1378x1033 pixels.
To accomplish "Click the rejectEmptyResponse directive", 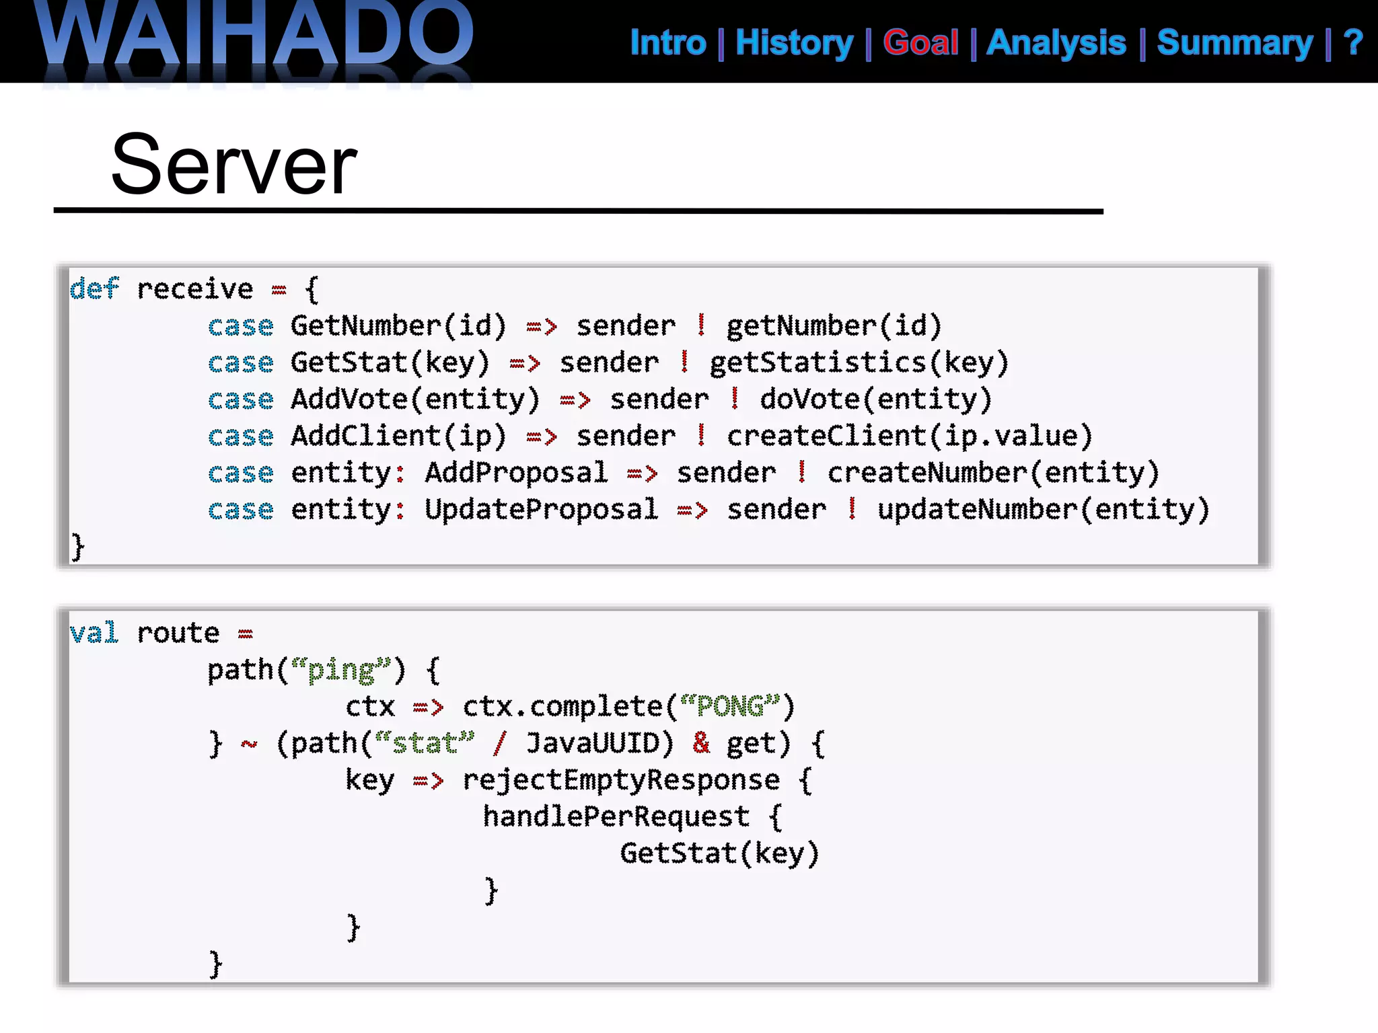I will (621, 780).
